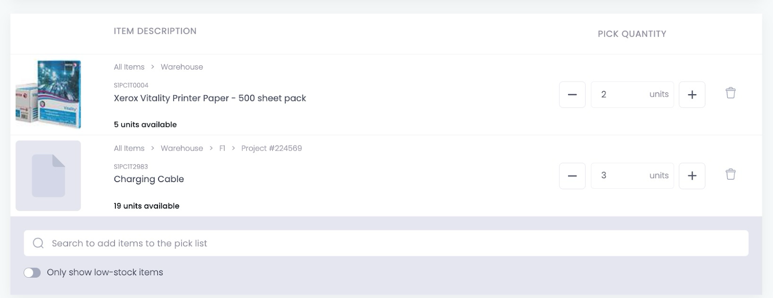Decrease Xerox Printer Paper pick quantity
Screen dimensions: 773x298
coord(573,94)
